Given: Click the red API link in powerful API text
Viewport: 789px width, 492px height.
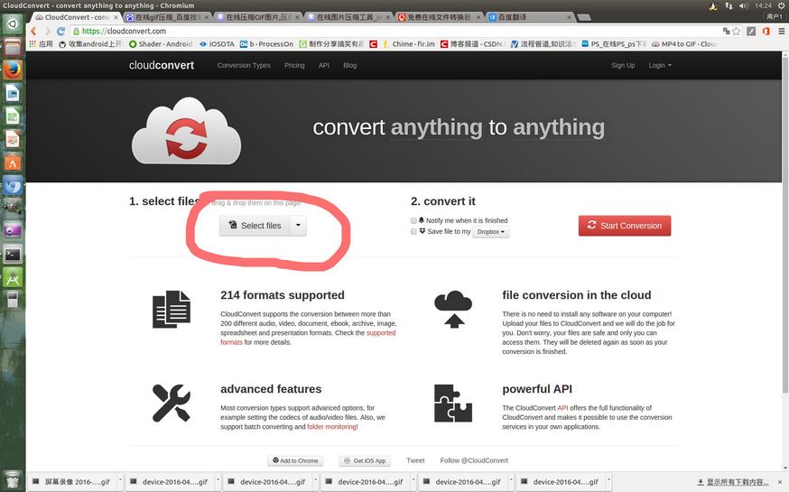Looking at the screenshot, I should [x=562, y=408].
